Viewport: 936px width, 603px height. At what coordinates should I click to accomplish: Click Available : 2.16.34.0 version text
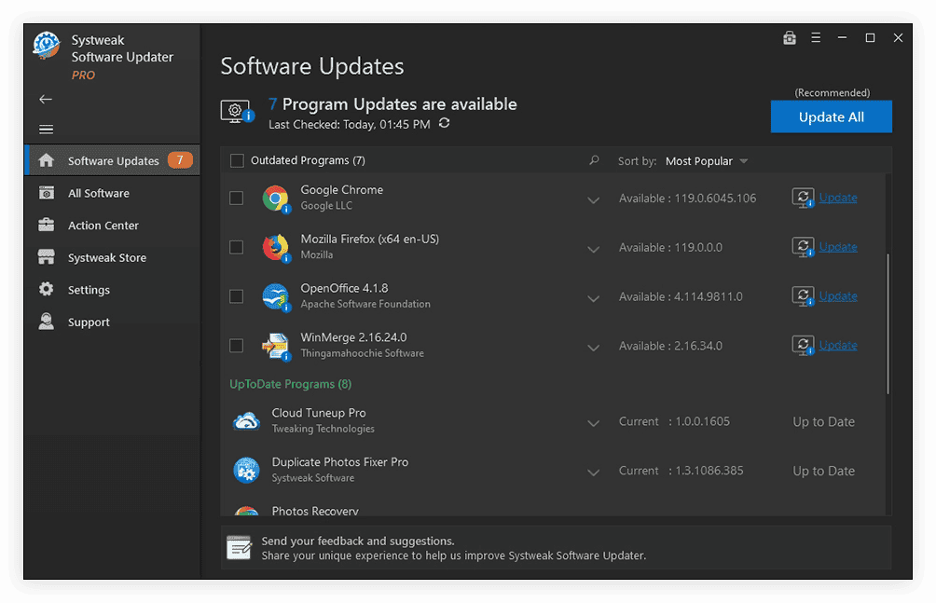[x=670, y=346]
